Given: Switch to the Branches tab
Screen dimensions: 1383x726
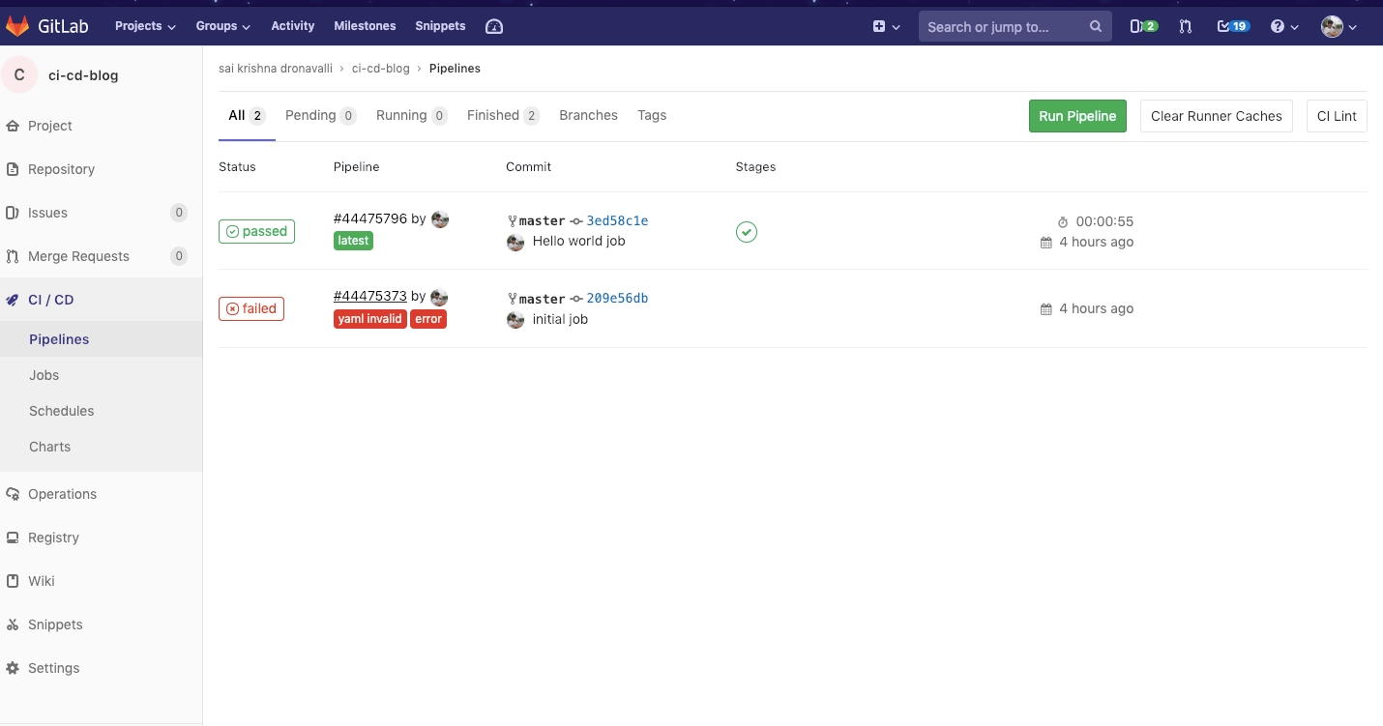Looking at the screenshot, I should [x=588, y=115].
